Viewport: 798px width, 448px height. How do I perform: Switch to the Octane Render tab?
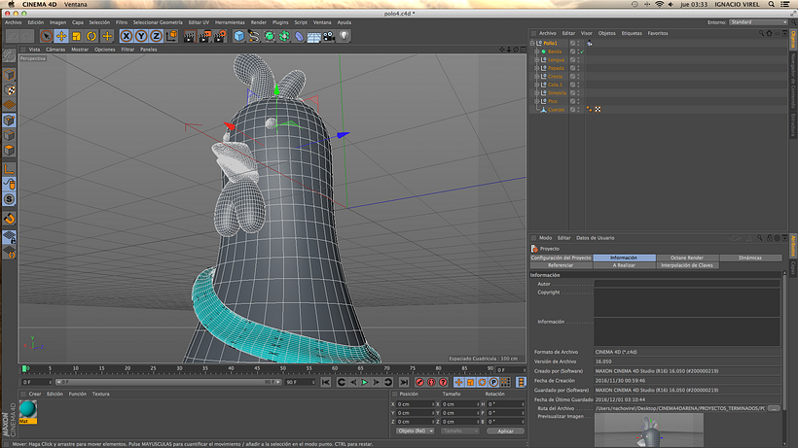[x=686, y=258]
